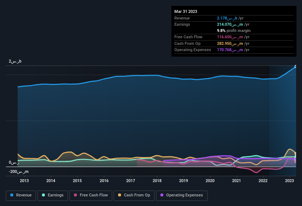Click the blue Revenue endpoint marker on chart

coord(296,67)
